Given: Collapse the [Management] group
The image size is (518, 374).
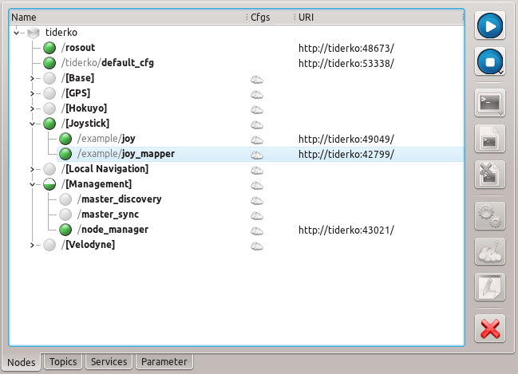Looking at the screenshot, I should (x=33, y=185).
